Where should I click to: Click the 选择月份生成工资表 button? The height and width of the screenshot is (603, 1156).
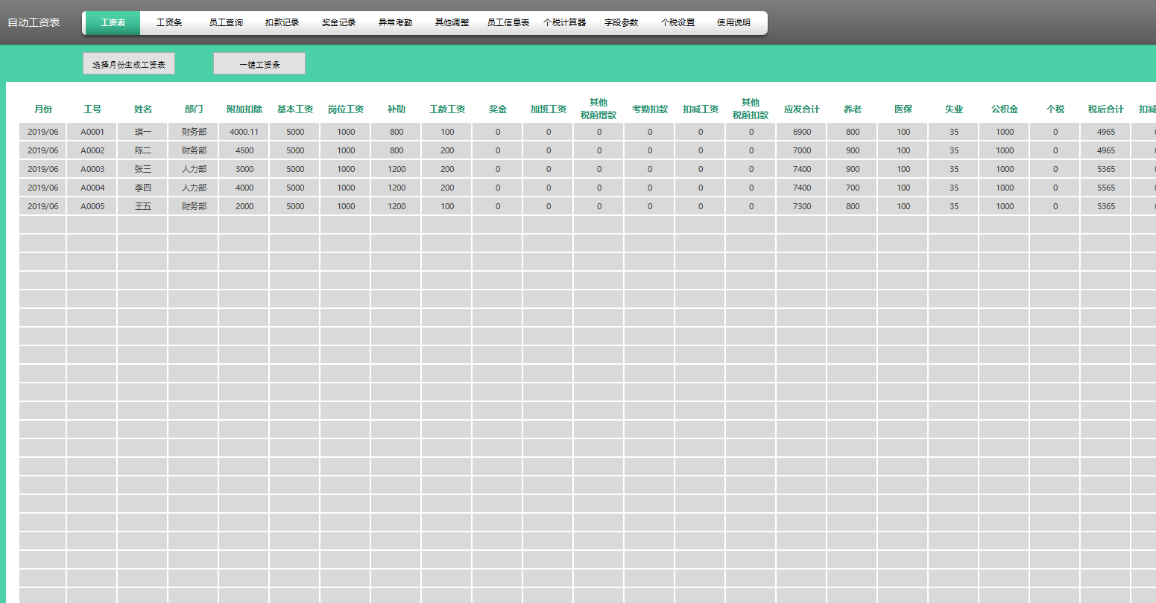click(129, 64)
